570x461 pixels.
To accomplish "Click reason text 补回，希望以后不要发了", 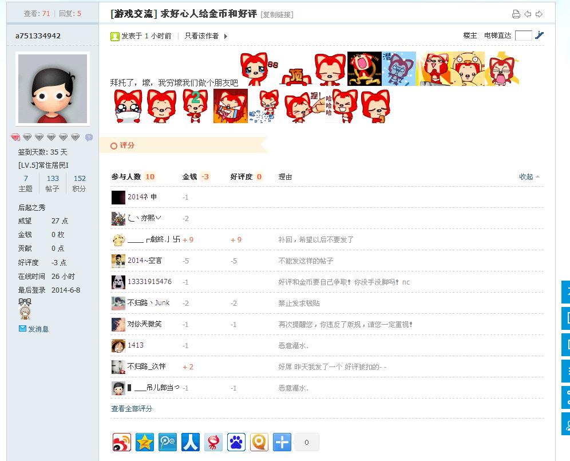I will click(x=316, y=240).
